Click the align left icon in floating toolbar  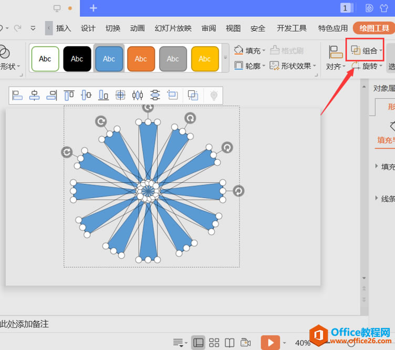tap(17, 96)
